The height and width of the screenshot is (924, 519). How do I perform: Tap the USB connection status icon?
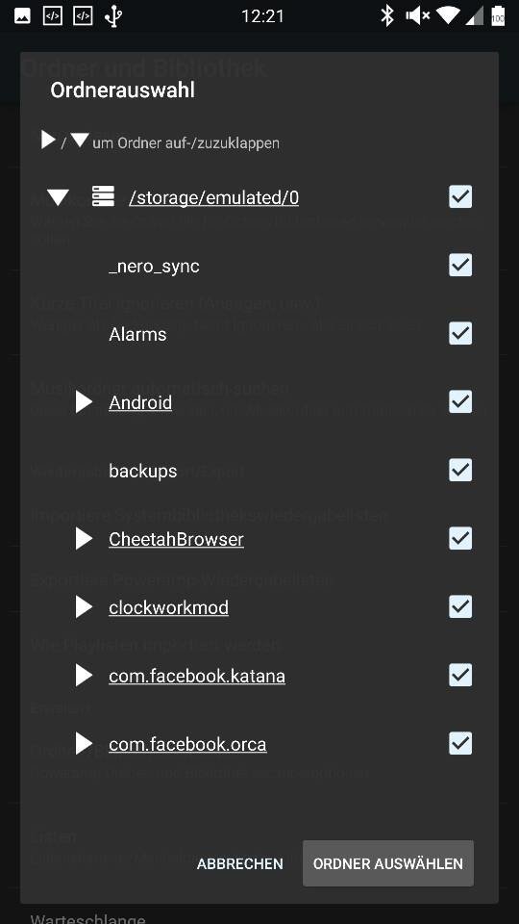pos(113,16)
